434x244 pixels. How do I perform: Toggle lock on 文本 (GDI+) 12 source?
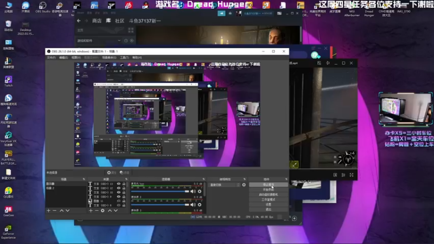[x=124, y=188]
